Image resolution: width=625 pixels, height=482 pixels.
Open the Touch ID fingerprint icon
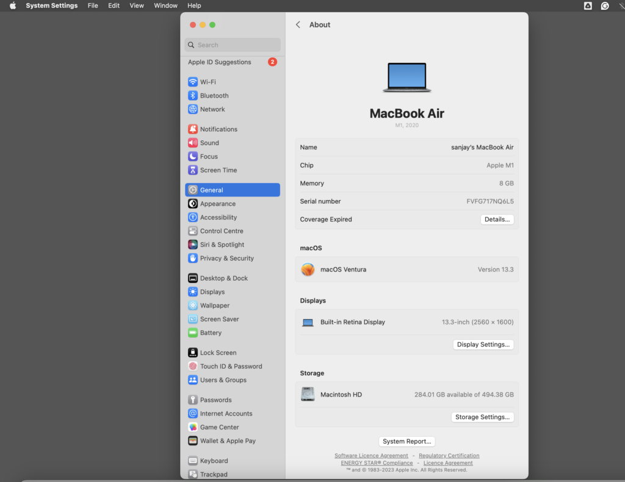(x=193, y=366)
